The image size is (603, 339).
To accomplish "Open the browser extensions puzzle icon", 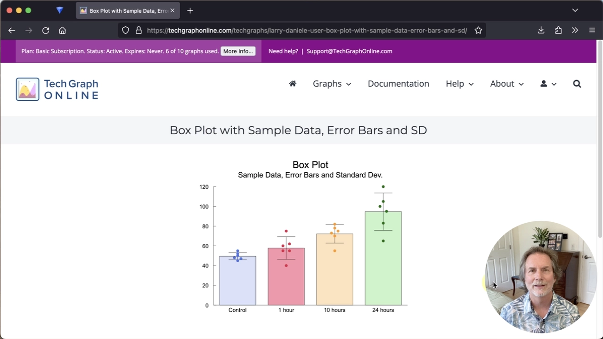I will point(558,31).
